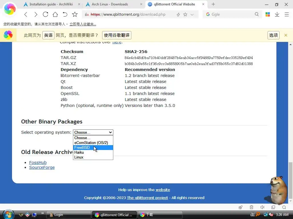Select Linux from the list
293x219 pixels.
pyautogui.click(x=93, y=157)
